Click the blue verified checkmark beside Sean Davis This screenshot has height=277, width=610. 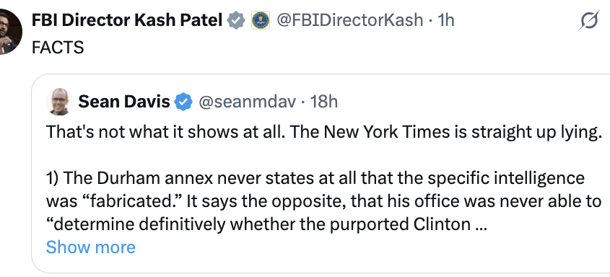[183, 102]
